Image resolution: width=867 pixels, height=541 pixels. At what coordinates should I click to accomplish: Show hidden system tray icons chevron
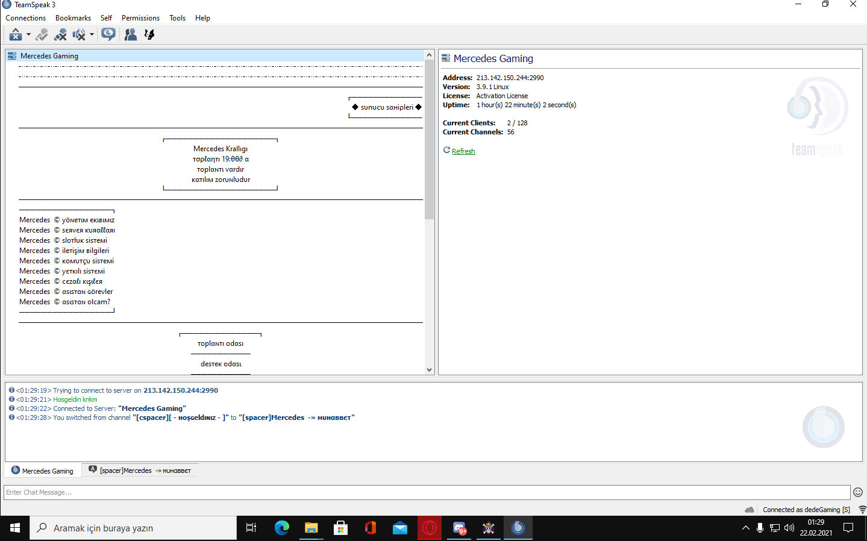click(x=745, y=528)
